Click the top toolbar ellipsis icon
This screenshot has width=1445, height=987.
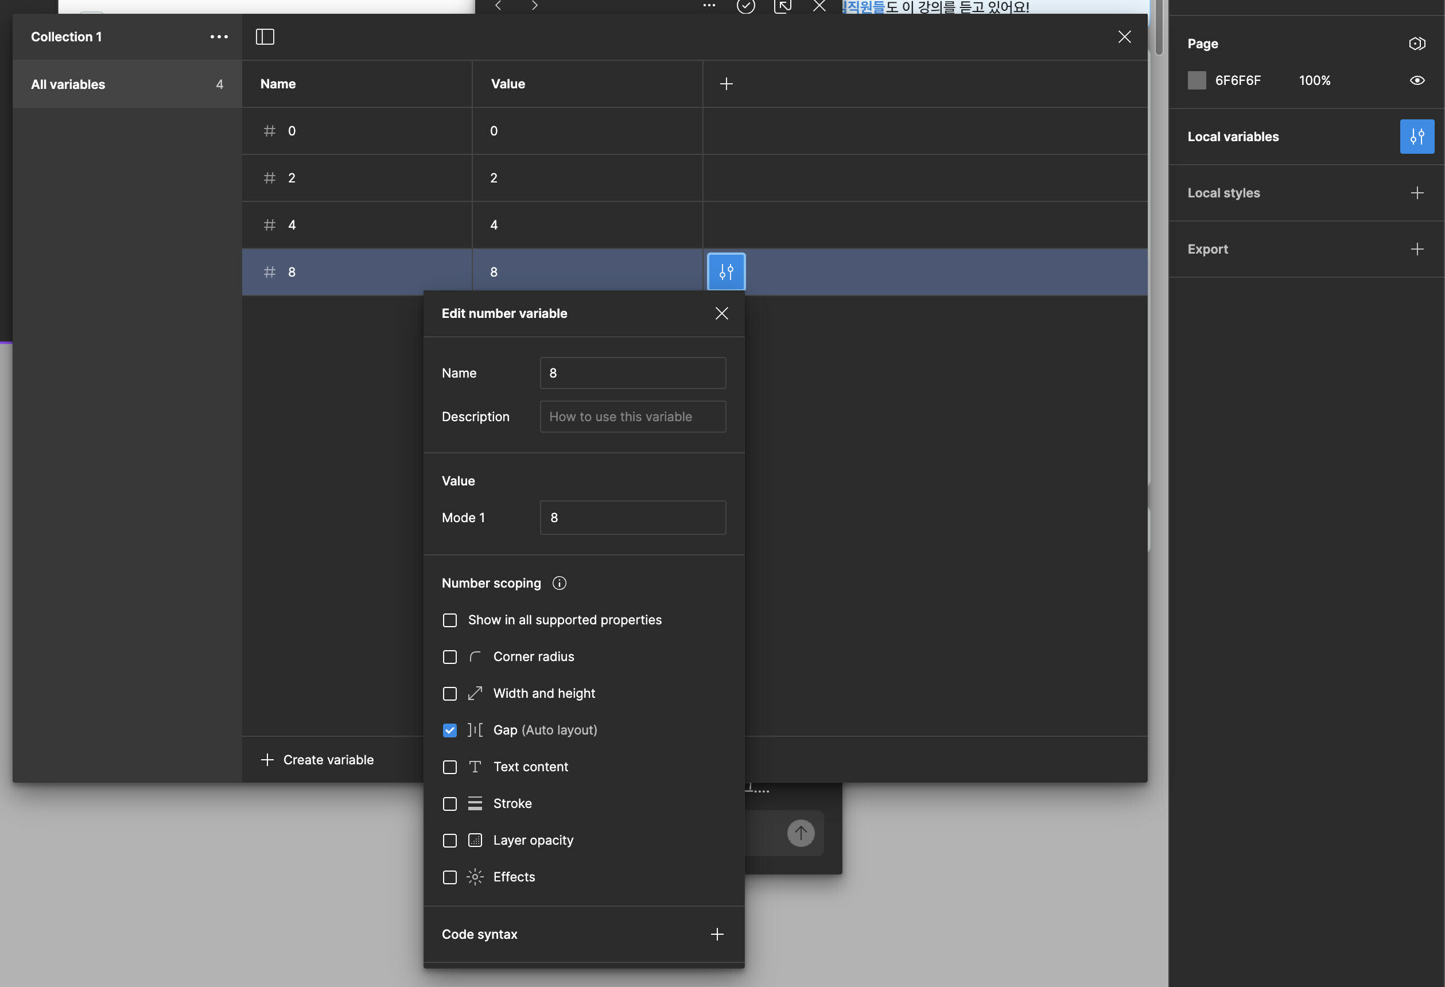[709, 5]
